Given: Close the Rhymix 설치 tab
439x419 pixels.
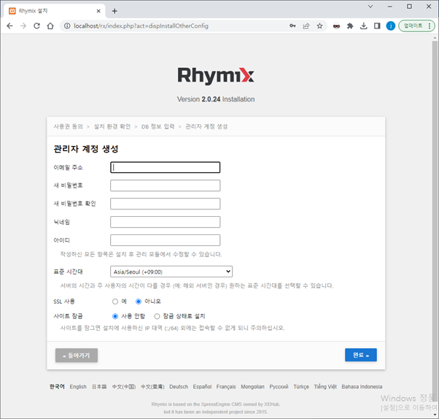Looking at the screenshot, I should (98, 11).
